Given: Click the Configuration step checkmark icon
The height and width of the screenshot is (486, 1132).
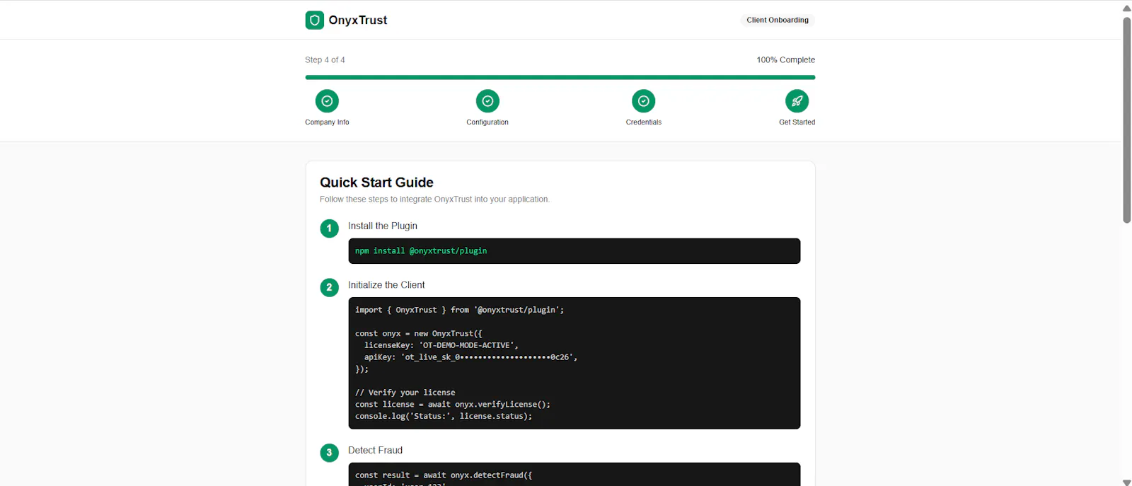Looking at the screenshot, I should (487, 101).
